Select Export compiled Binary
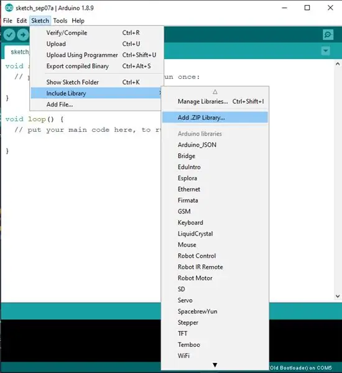 96,66
